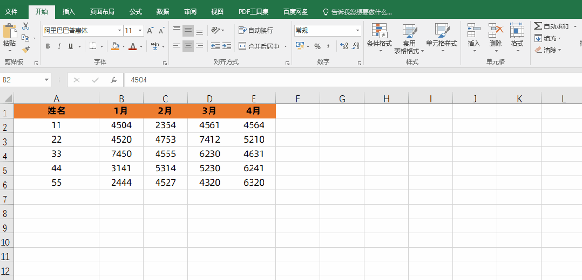
Task: Select the Format Painter brush
Action: [x=25, y=49]
